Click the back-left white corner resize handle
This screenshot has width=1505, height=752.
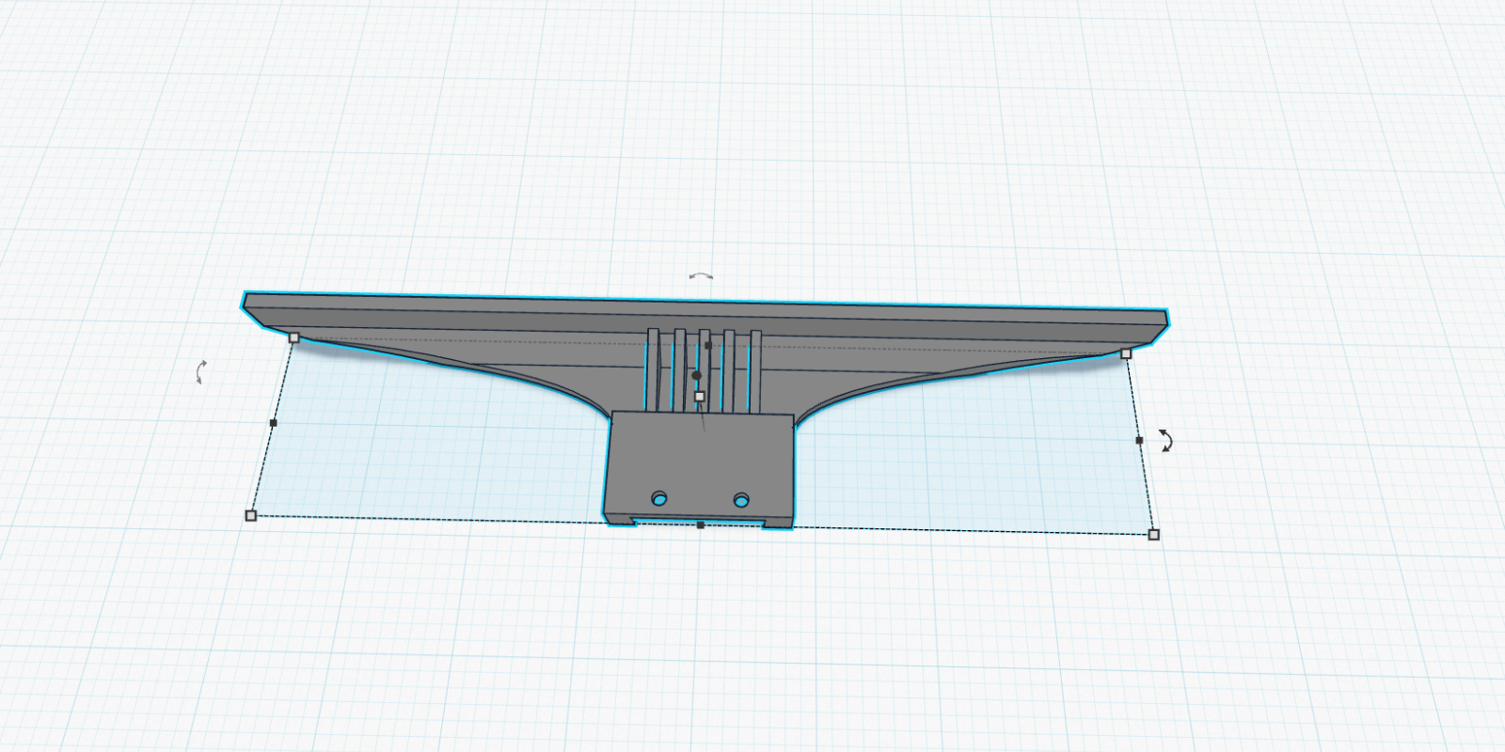click(293, 337)
